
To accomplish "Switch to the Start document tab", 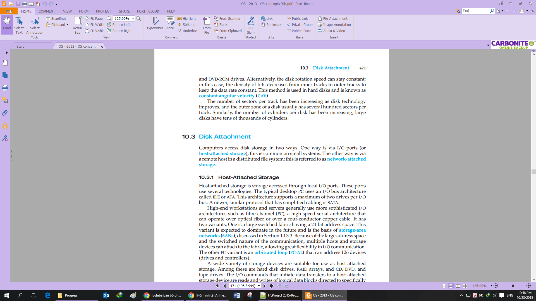I will (20, 46).
